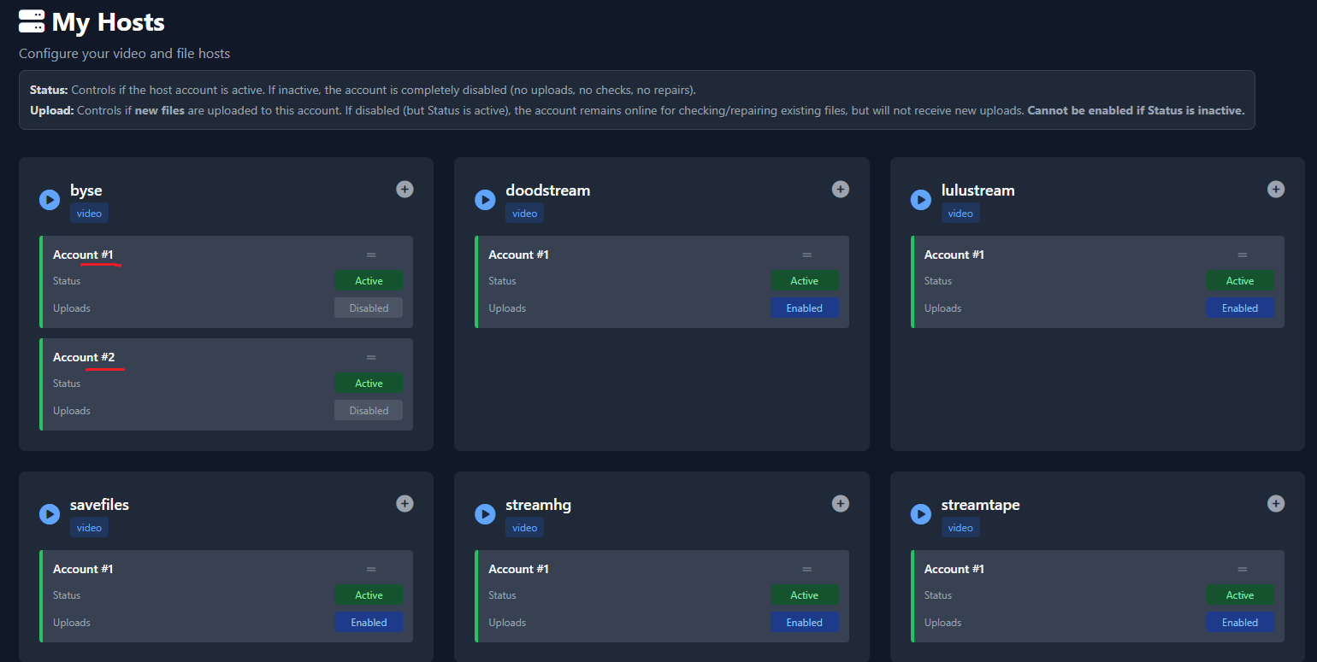The height and width of the screenshot is (662, 1317).
Task: Click the play icon beside byse
Action: click(x=50, y=200)
